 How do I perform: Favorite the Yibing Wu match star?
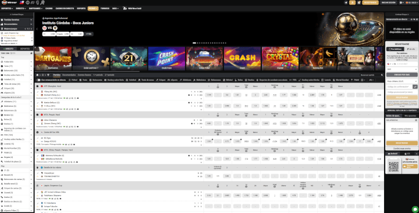(37, 95)
